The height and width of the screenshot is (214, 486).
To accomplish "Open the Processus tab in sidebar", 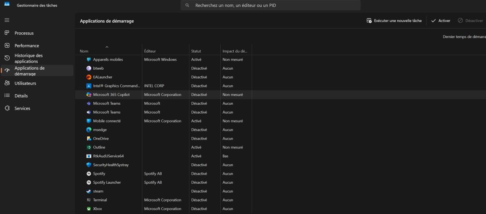I will (24, 33).
